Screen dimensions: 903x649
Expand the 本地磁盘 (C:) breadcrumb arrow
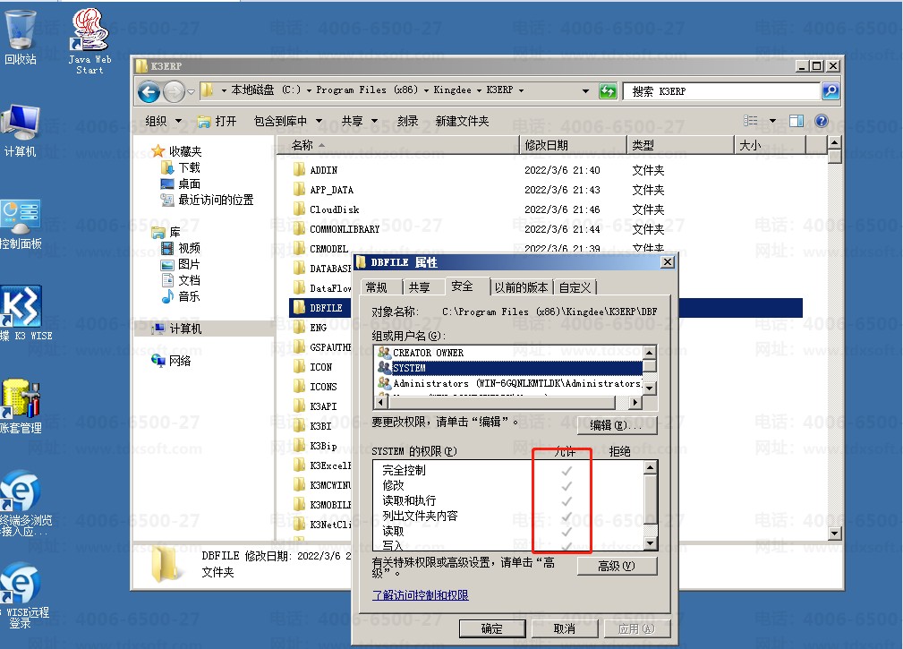pyautogui.click(x=309, y=90)
